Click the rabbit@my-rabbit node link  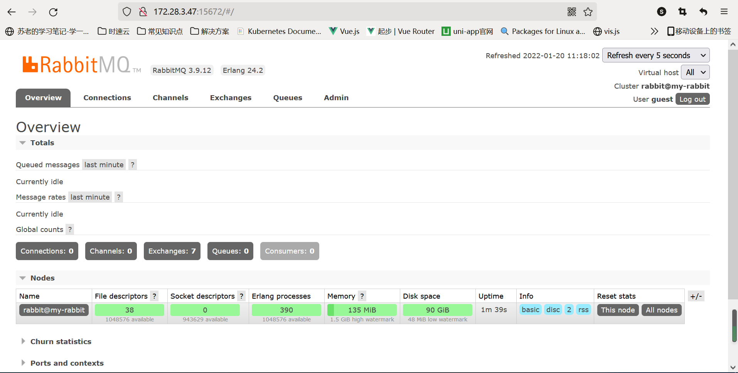coord(54,310)
